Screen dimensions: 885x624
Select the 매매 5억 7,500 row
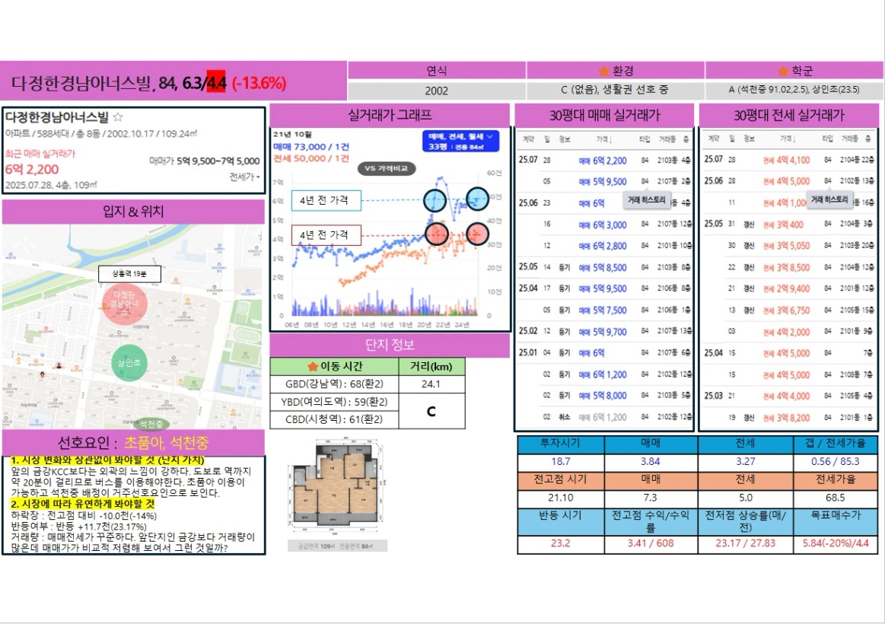point(604,310)
